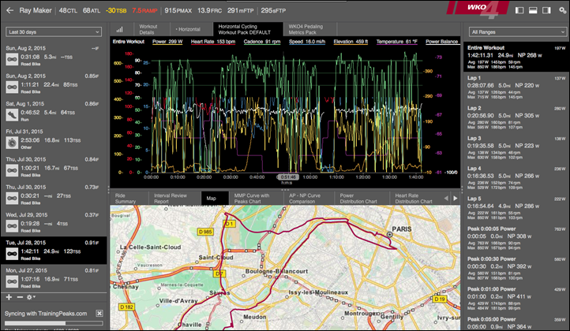
Task: Select the Lap 2 range
Action: tap(516, 117)
